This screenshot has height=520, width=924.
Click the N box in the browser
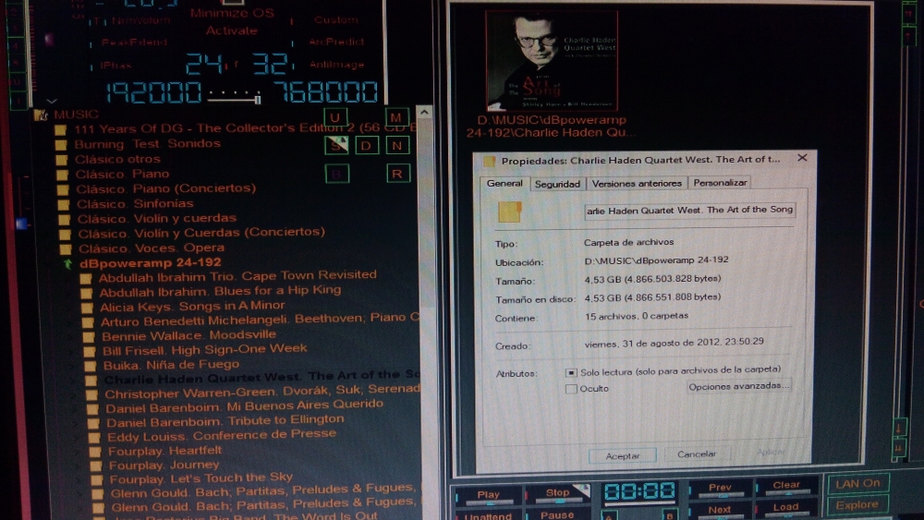pyautogui.click(x=397, y=145)
